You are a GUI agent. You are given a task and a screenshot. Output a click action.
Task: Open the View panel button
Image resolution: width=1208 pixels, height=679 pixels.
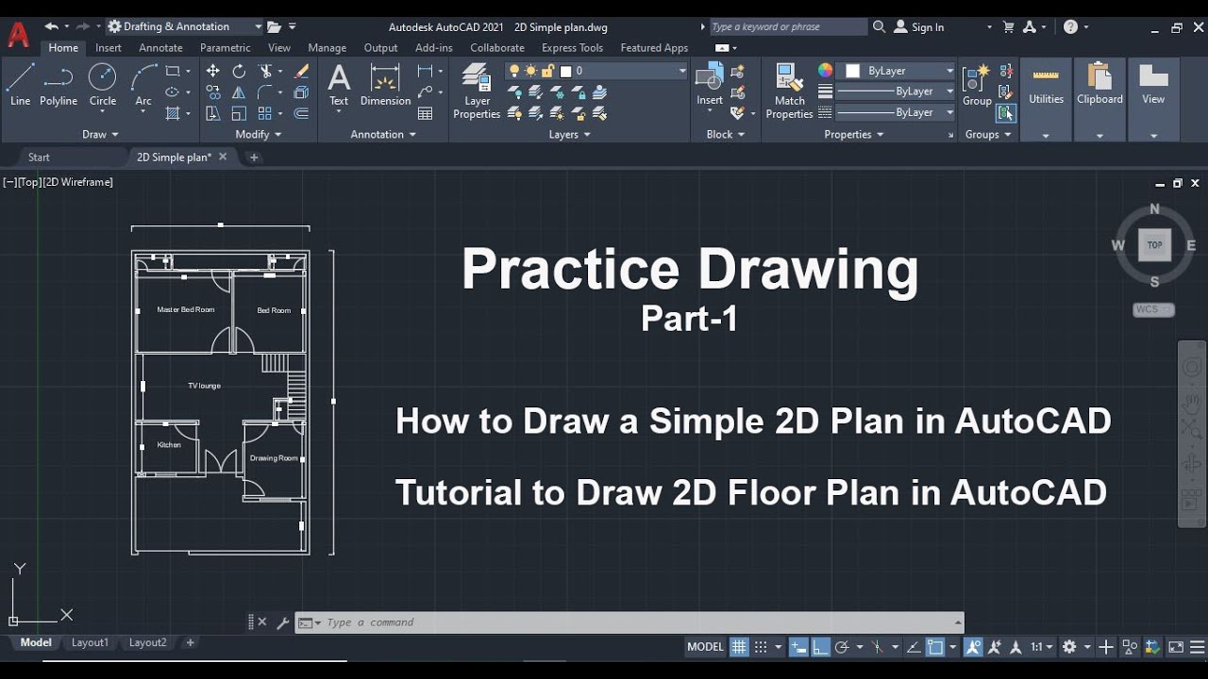pyautogui.click(x=1153, y=98)
